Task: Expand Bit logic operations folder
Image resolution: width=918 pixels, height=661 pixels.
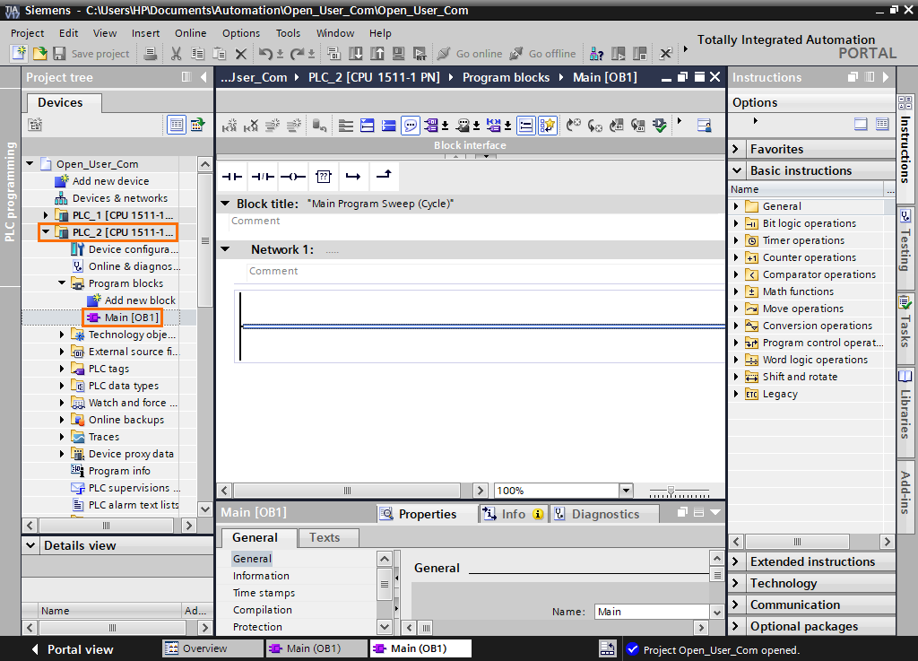Action: pyautogui.click(x=737, y=223)
